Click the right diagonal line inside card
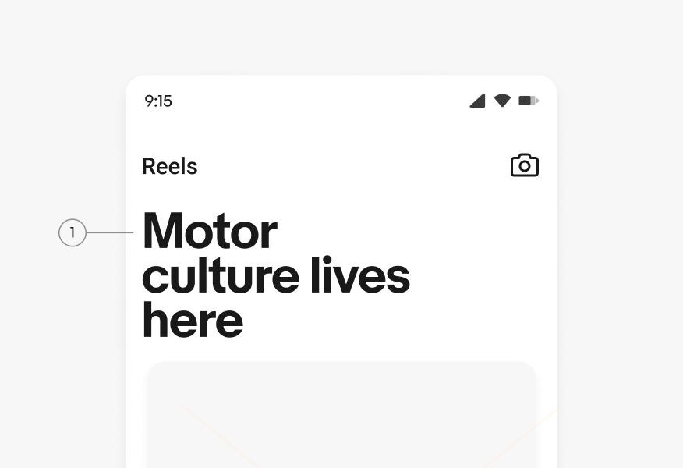 521,438
